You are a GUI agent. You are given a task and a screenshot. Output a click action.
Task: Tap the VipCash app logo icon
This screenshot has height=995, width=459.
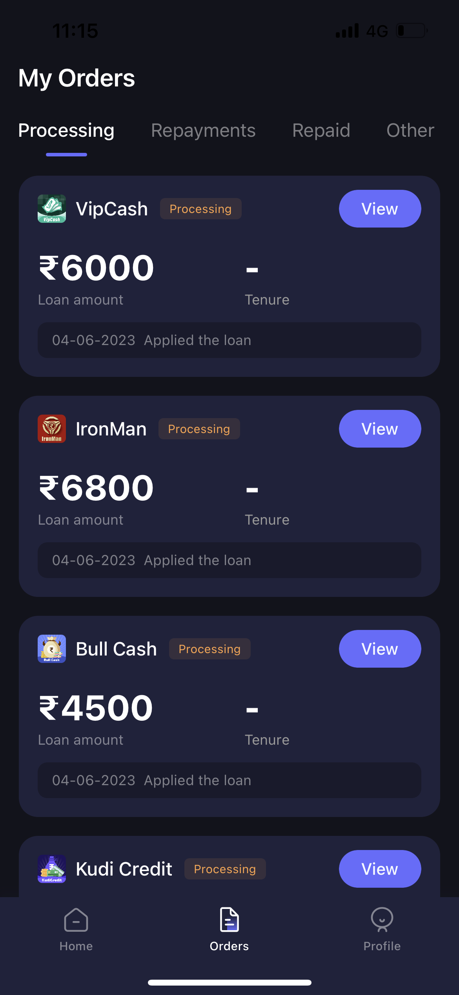pyautogui.click(x=52, y=209)
